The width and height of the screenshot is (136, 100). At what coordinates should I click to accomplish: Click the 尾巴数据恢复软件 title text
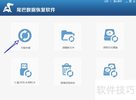click(x=36, y=10)
